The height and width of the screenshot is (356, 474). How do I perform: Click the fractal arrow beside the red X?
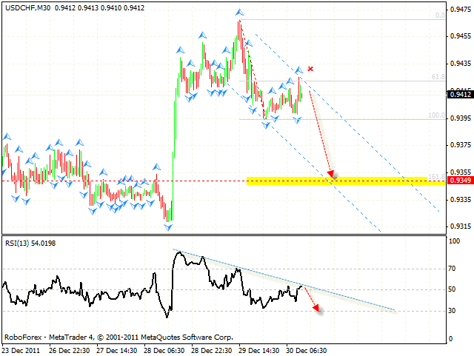coord(299,69)
